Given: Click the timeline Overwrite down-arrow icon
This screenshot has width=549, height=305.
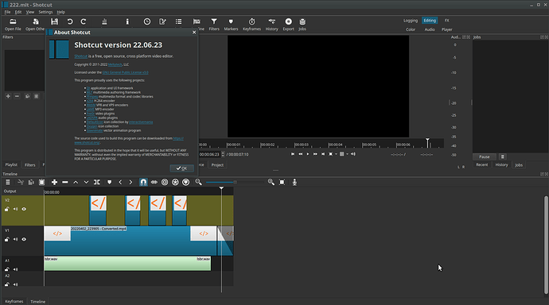Looking at the screenshot, I should pos(86,182).
